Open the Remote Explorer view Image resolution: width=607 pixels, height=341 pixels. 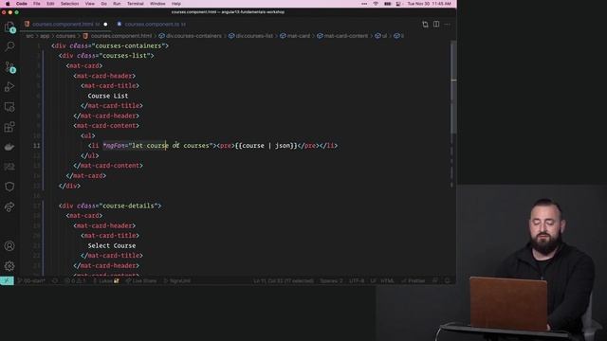click(9, 107)
